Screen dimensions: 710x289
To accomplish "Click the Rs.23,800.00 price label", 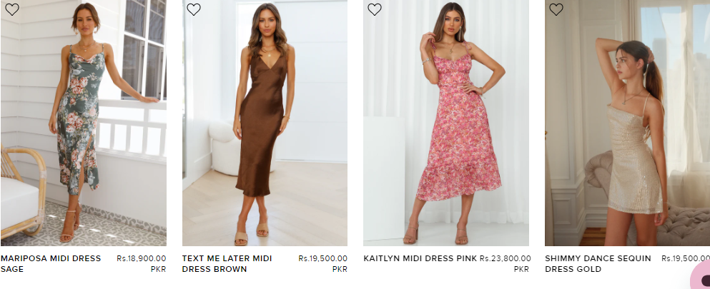I will point(505,258).
